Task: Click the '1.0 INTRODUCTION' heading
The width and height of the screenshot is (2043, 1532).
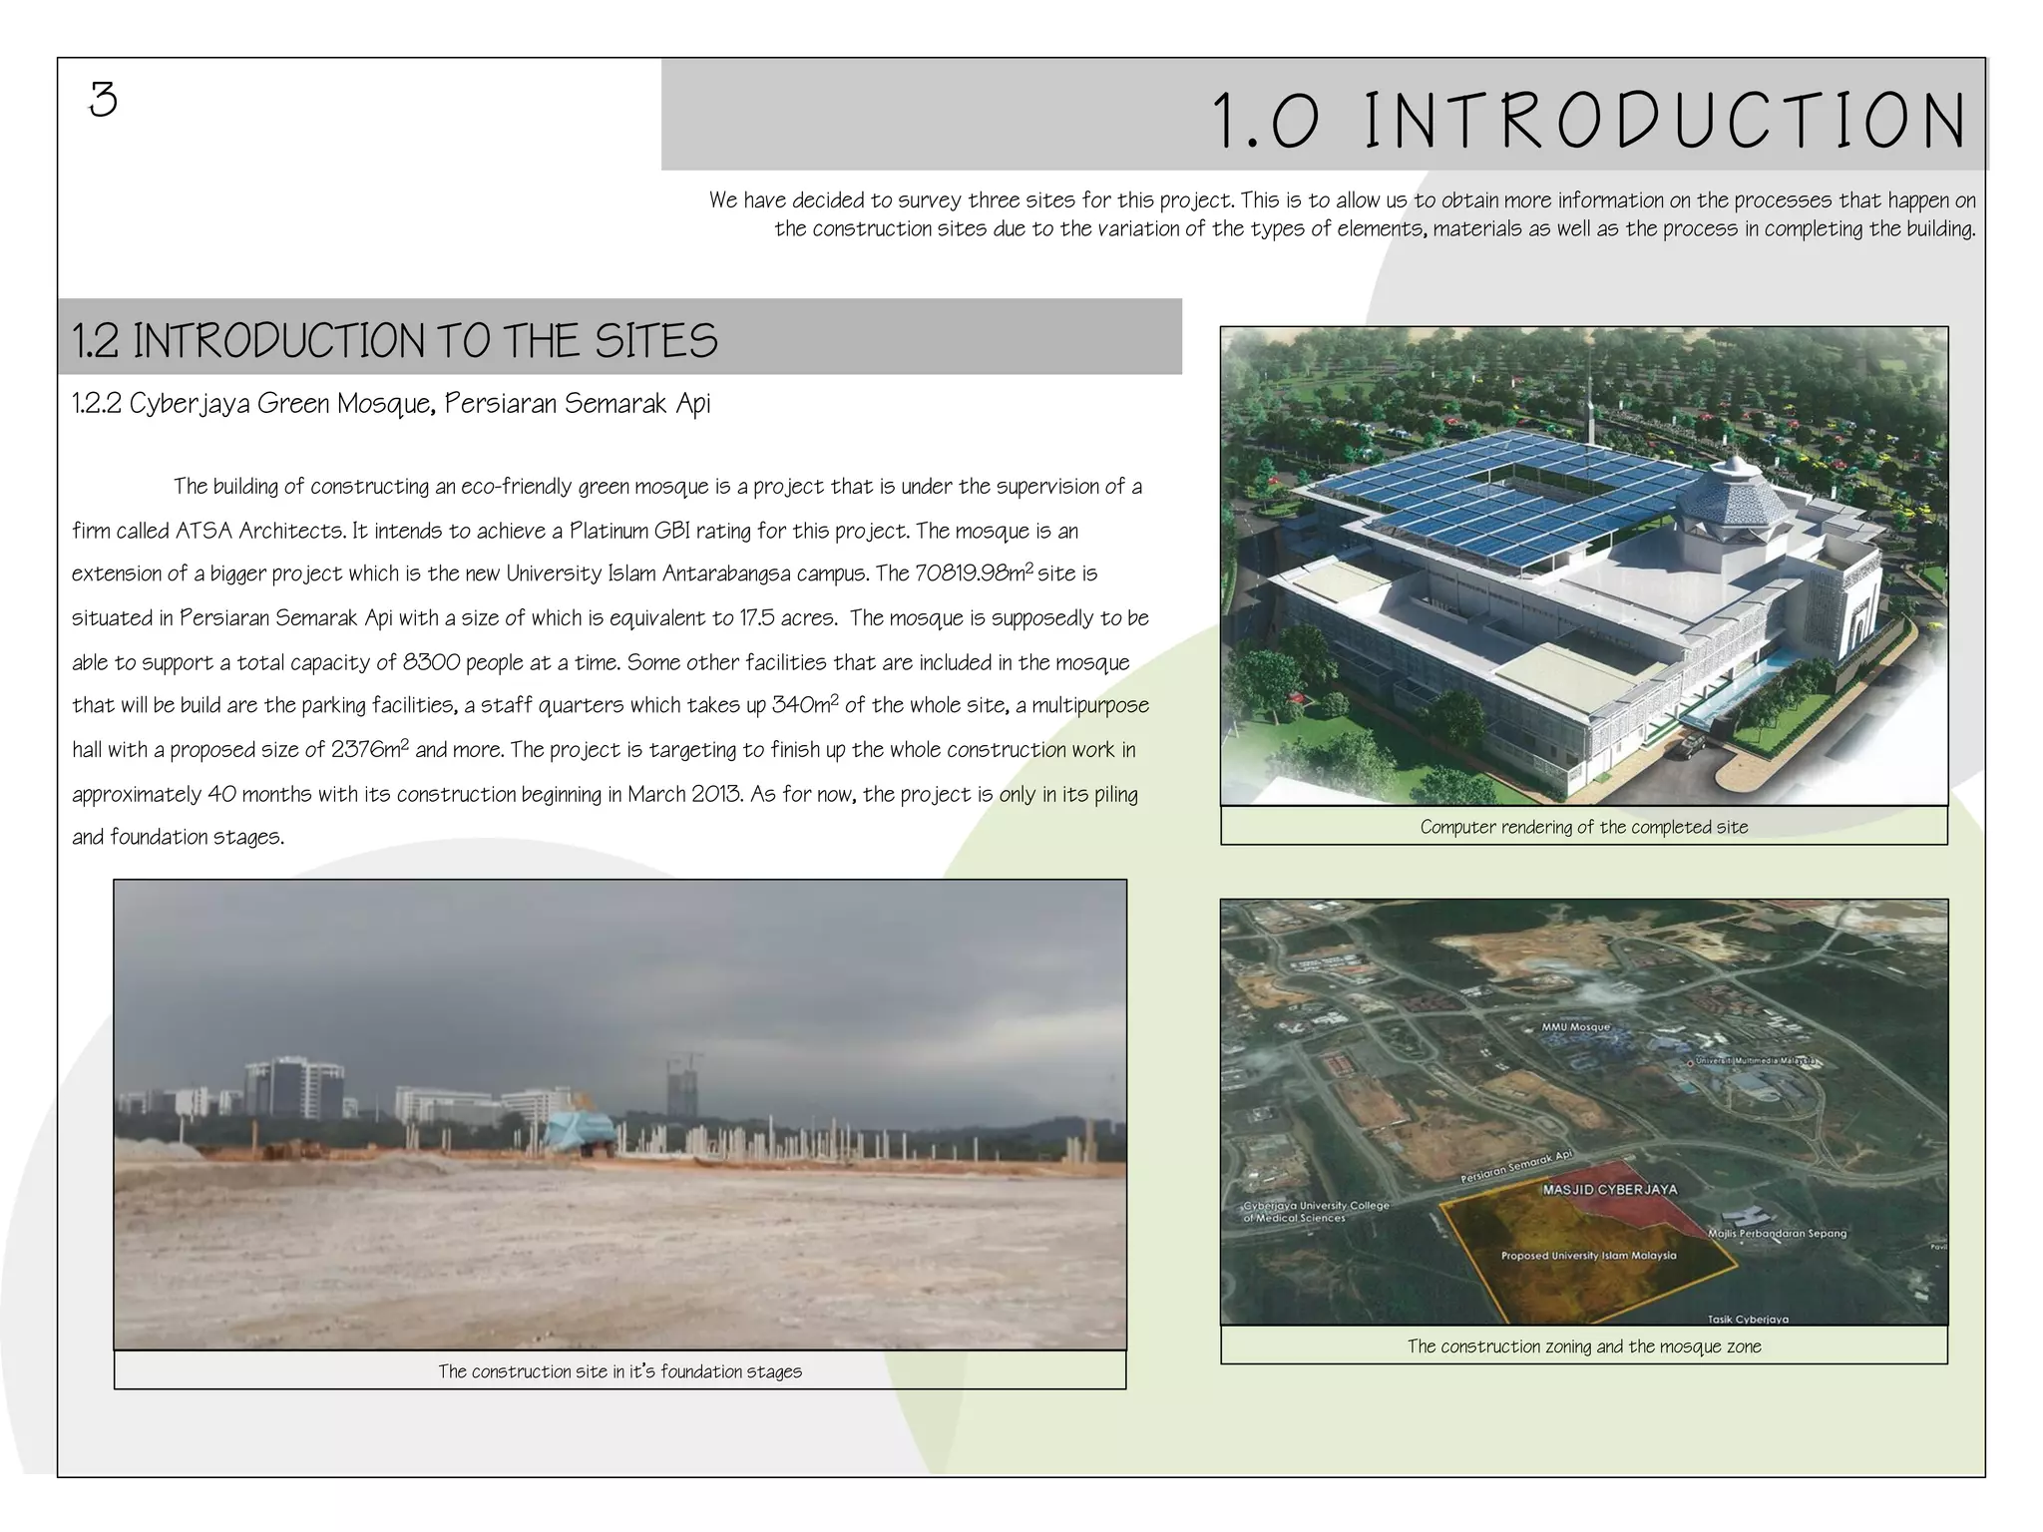Action: tap(1590, 120)
